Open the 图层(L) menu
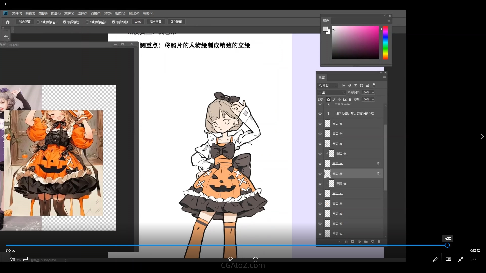This screenshot has height=273, width=486. pos(56,13)
